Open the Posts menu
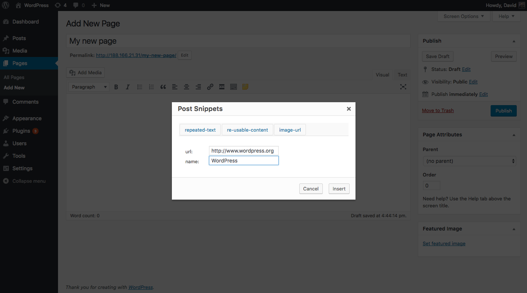Screen dimensions: 527x293 point(29,38)
